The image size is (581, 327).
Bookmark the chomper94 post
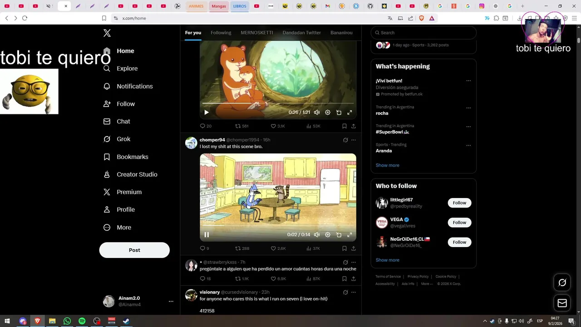[x=345, y=248]
